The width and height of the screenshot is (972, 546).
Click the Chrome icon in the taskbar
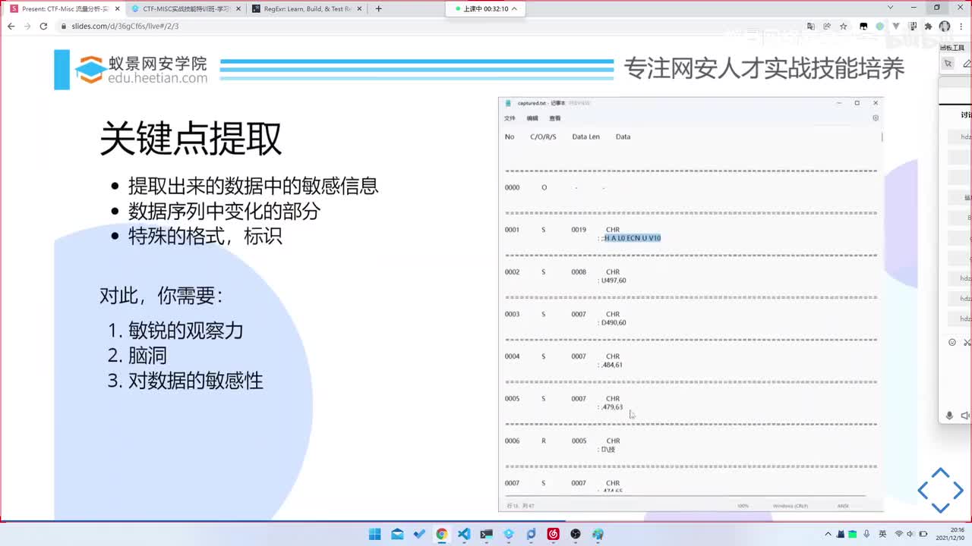tap(441, 534)
